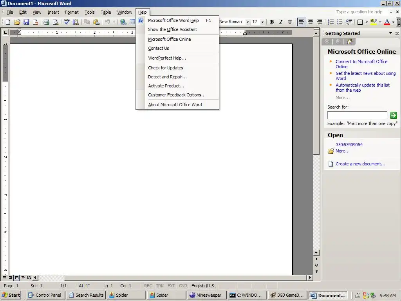Choose About Microsoft Office Word
Screen dimensions: 401x301
(177, 105)
